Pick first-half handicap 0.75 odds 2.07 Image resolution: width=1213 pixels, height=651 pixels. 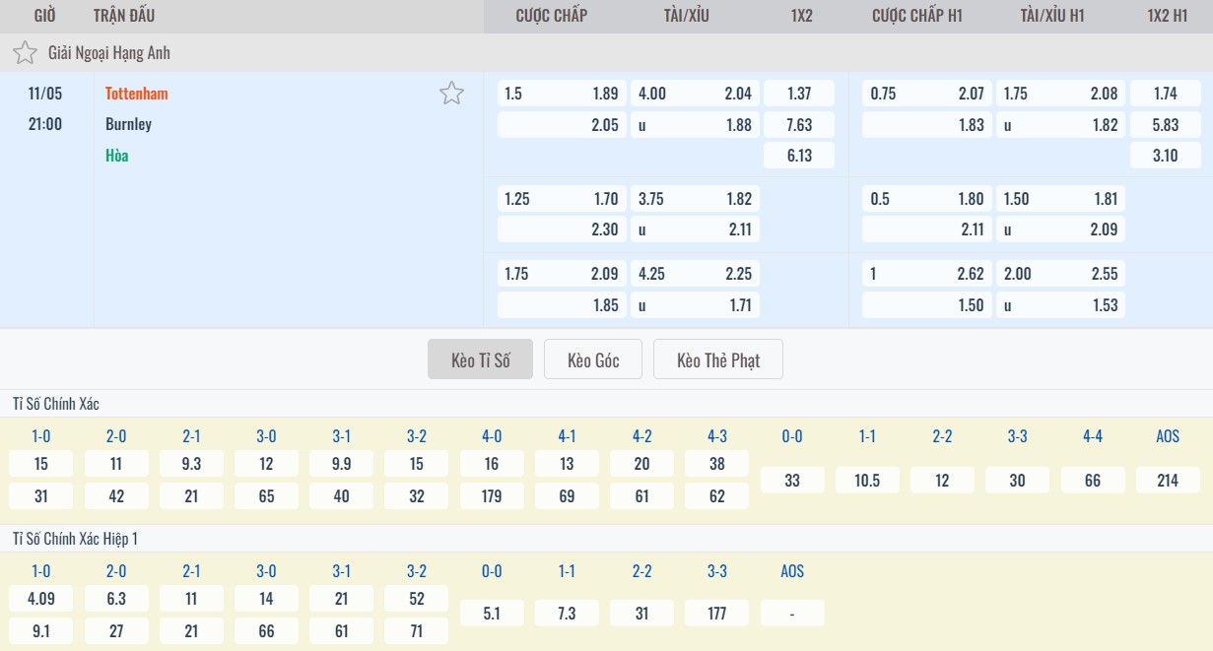click(x=927, y=94)
